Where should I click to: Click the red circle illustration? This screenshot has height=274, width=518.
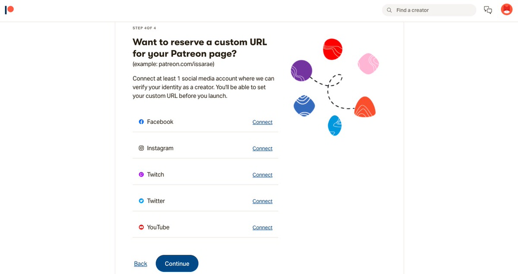pos(333,49)
